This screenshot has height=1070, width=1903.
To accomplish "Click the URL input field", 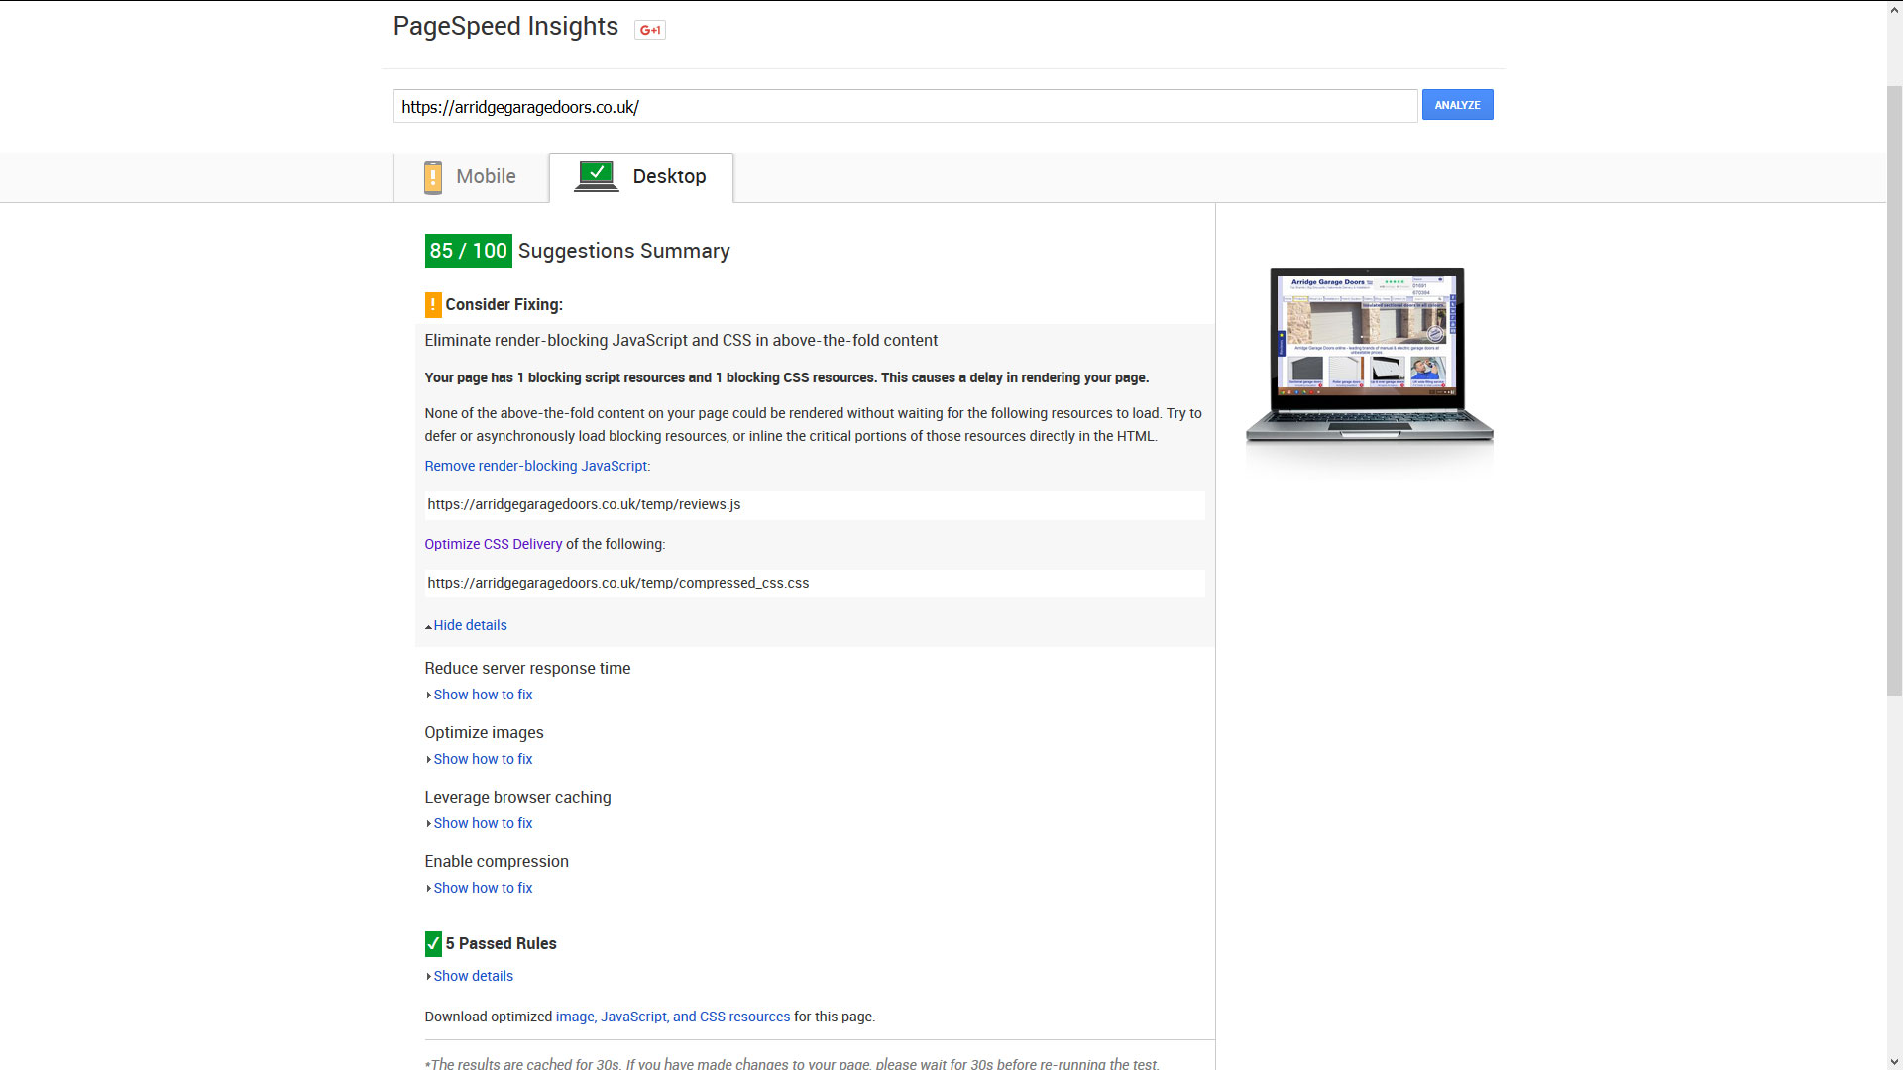I will pos(905,106).
